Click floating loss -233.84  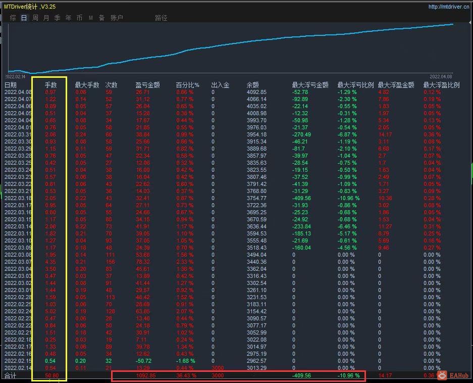(x=302, y=226)
